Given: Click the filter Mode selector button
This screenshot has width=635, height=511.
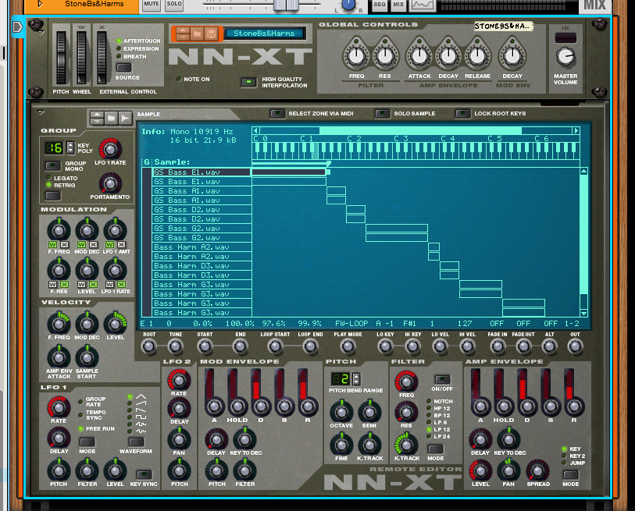Looking at the screenshot, I should pos(435,449).
